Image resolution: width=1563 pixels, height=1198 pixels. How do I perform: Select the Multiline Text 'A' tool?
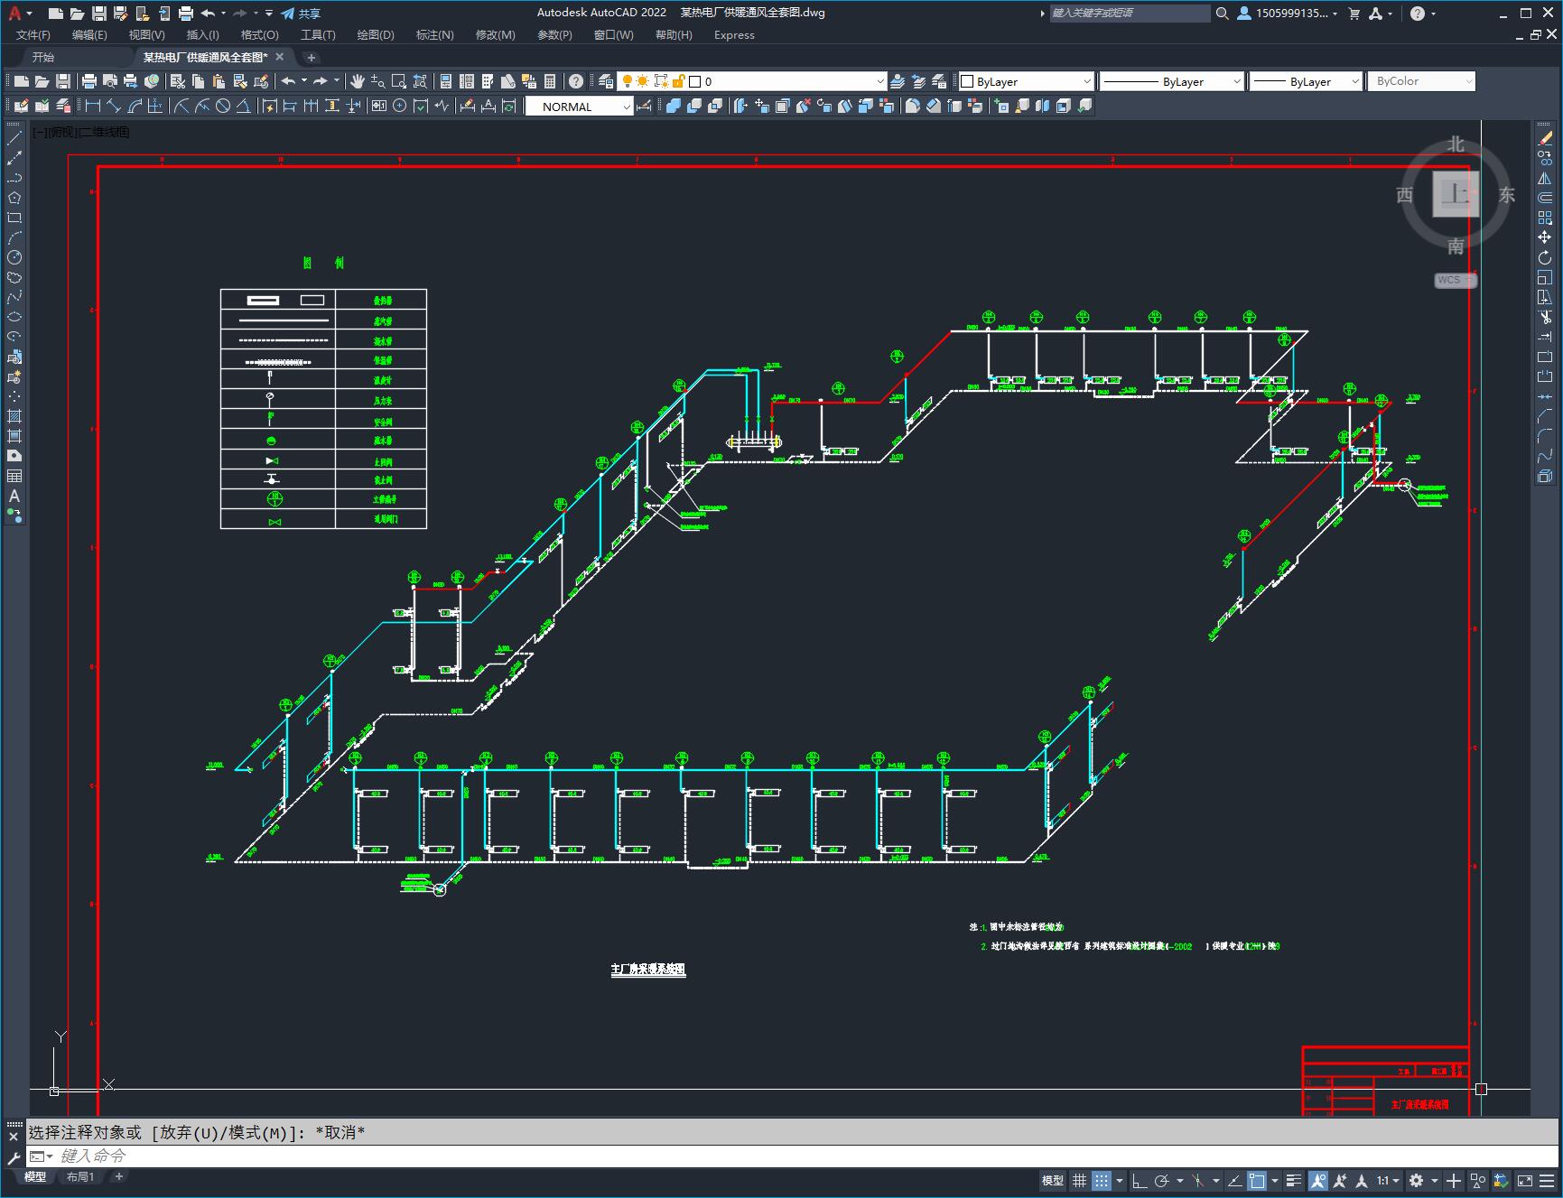tap(14, 496)
